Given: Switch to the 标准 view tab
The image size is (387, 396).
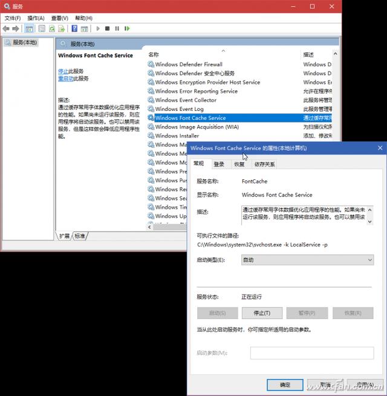Looking at the screenshot, I should (x=80, y=236).
